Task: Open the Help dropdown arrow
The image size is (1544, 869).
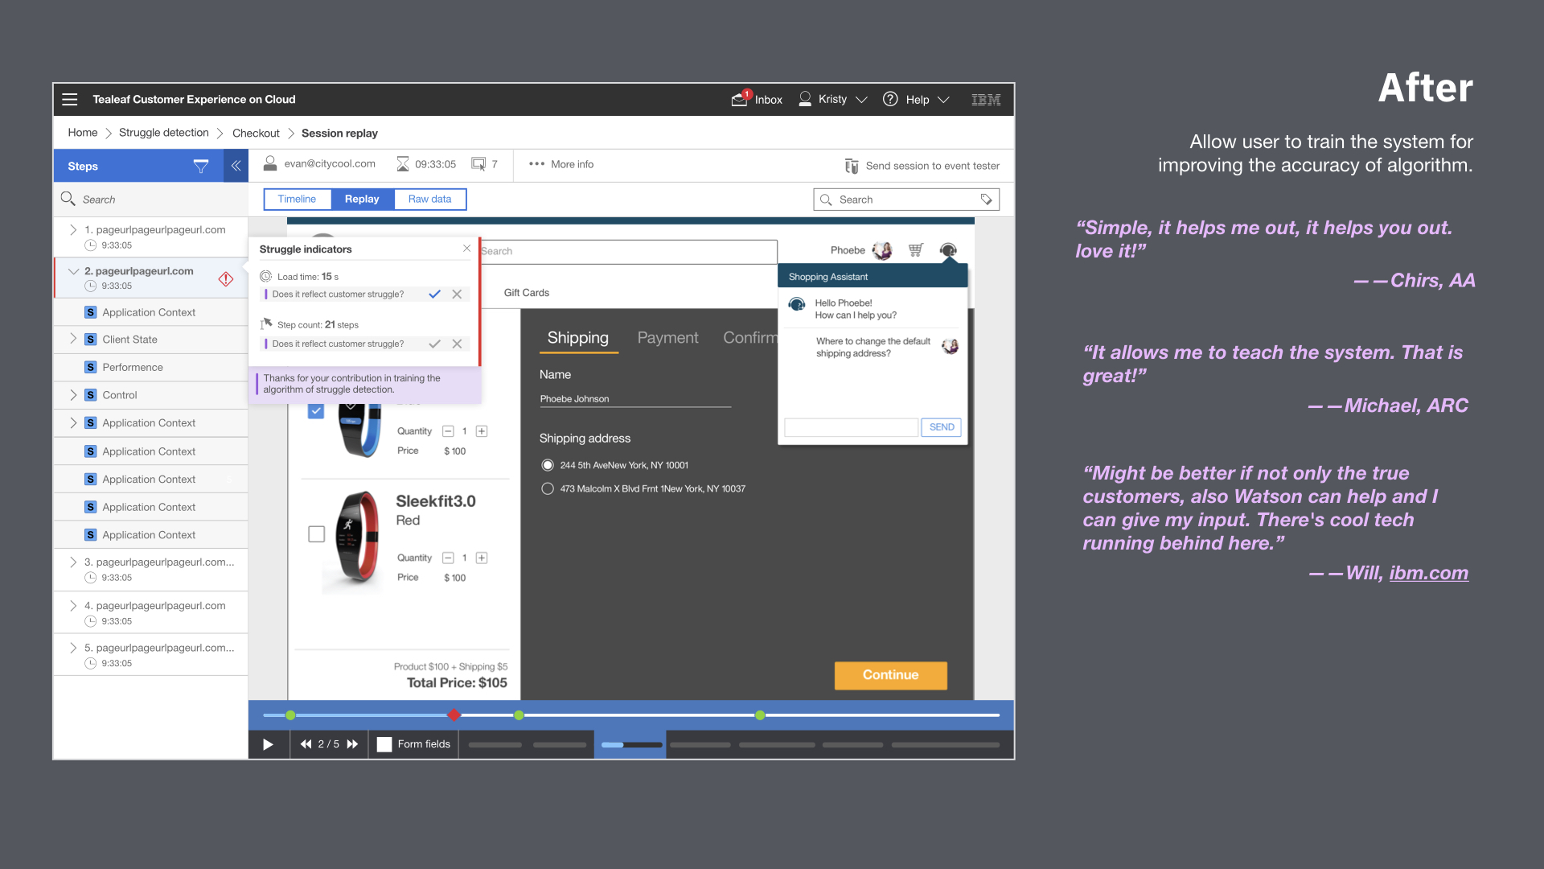Action: point(944,100)
